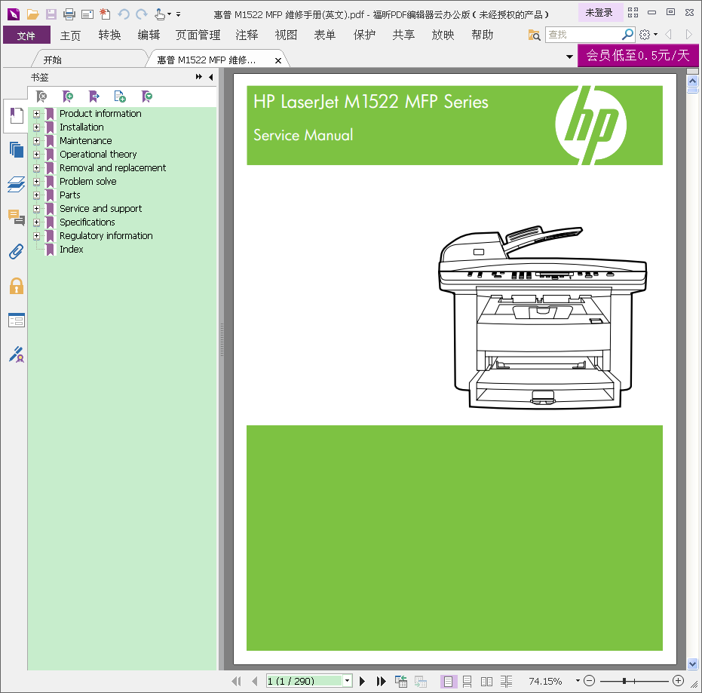Click the 会员低至0.5元/天 promo button

638,56
